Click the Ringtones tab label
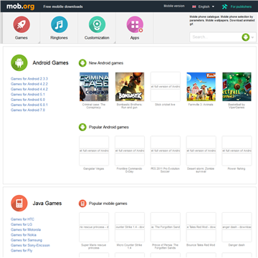The image size is (258, 258). coord(59,38)
